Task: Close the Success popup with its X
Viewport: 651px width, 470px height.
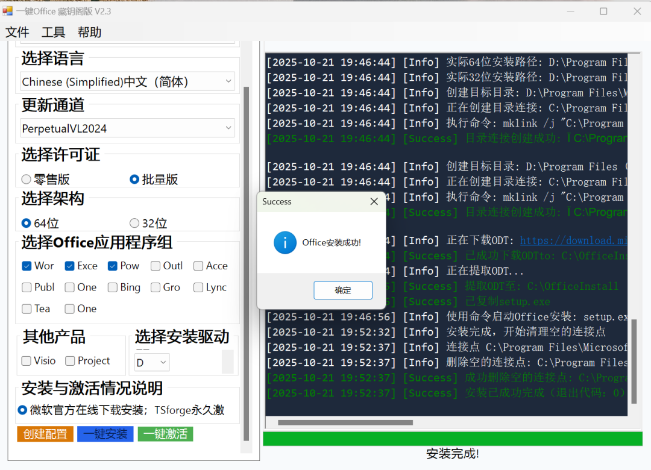Action: (374, 201)
